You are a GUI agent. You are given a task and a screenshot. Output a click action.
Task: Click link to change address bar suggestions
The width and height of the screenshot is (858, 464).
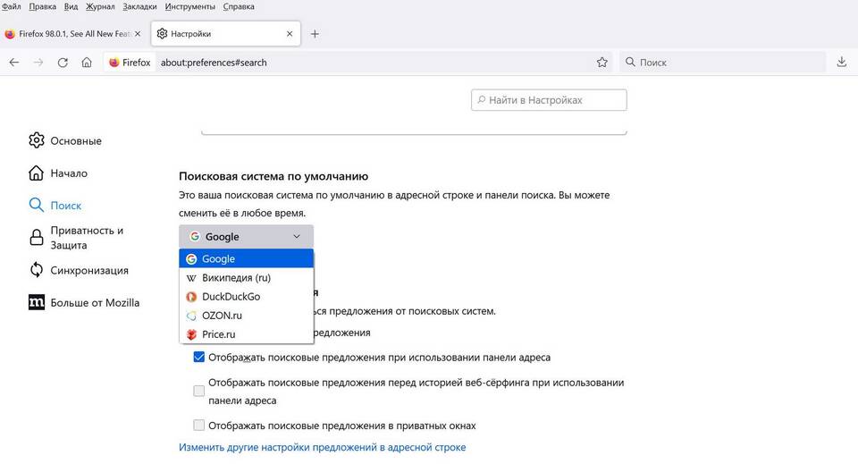pyautogui.click(x=322, y=447)
